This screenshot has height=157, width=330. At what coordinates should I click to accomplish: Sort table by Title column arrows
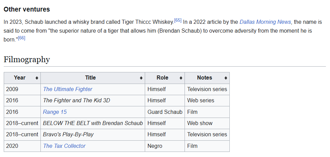141,78
